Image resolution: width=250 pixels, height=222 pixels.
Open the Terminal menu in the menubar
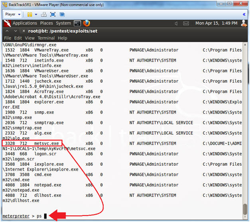(46, 38)
